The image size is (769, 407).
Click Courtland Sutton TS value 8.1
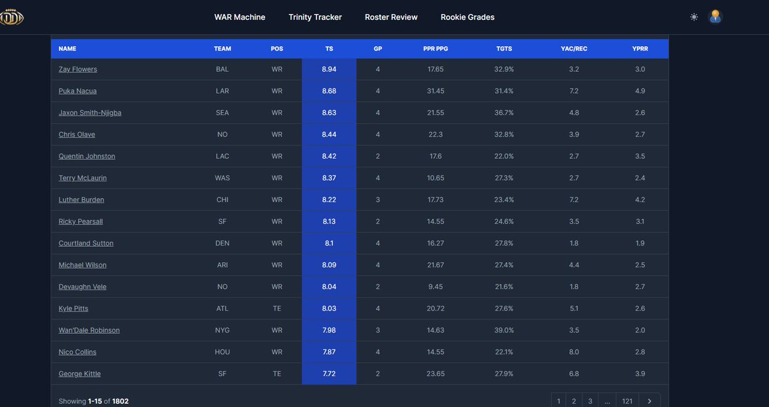329,244
